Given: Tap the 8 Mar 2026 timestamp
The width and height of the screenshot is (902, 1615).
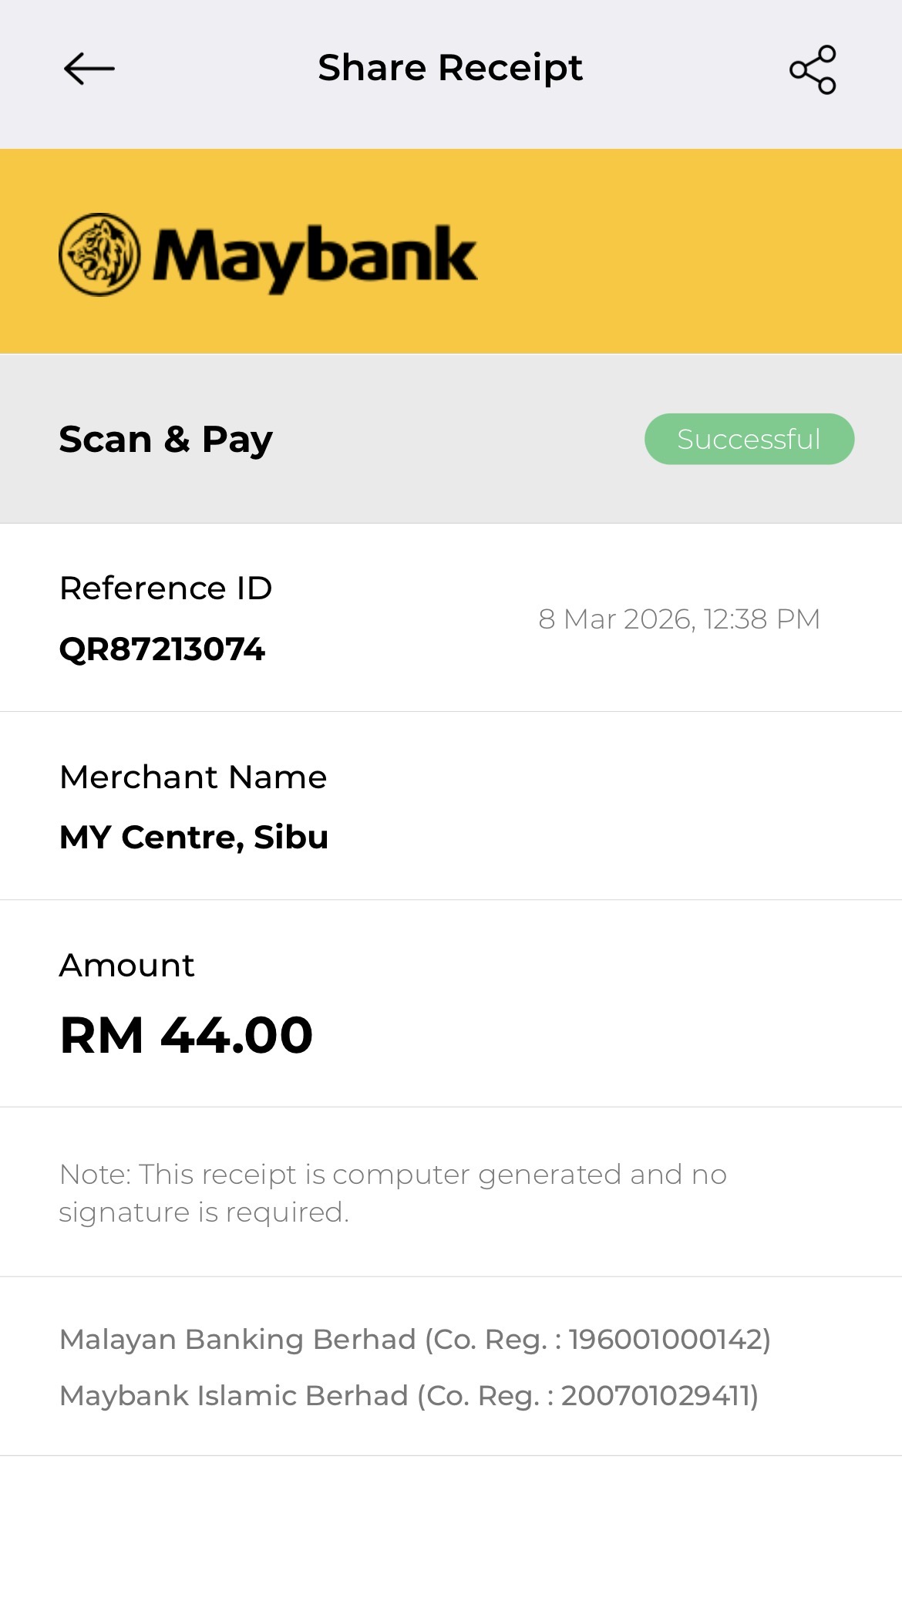Looking at the screenshot, I should click(678, 619).
